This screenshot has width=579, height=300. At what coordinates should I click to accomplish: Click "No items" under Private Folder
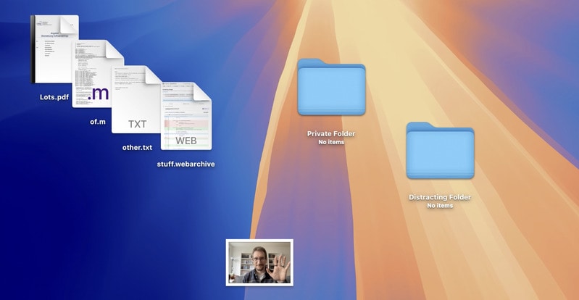click(x=331, y=142)
